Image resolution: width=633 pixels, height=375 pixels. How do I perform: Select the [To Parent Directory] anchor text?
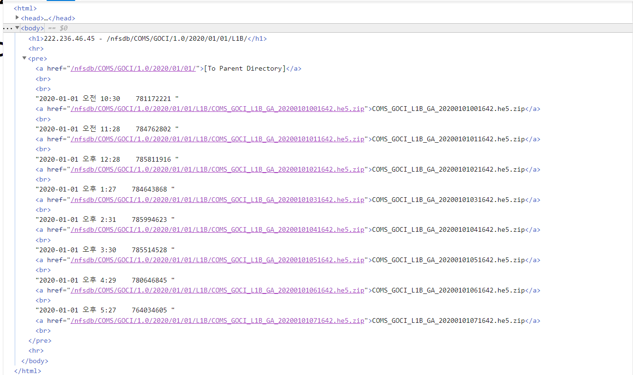(245, 69)
